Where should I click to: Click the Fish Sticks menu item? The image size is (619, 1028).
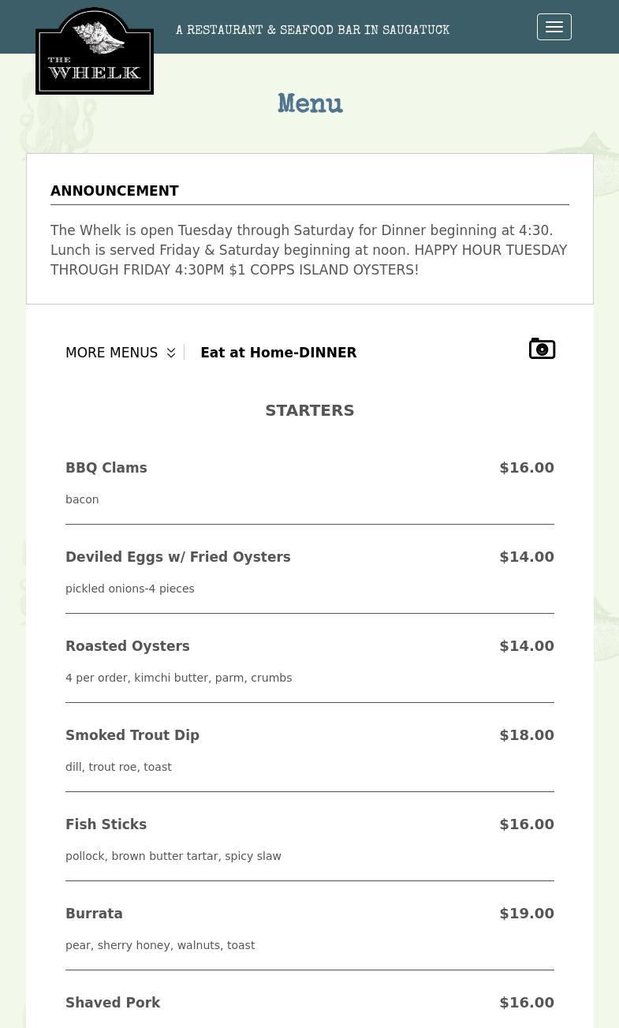(x=106, y=824)
